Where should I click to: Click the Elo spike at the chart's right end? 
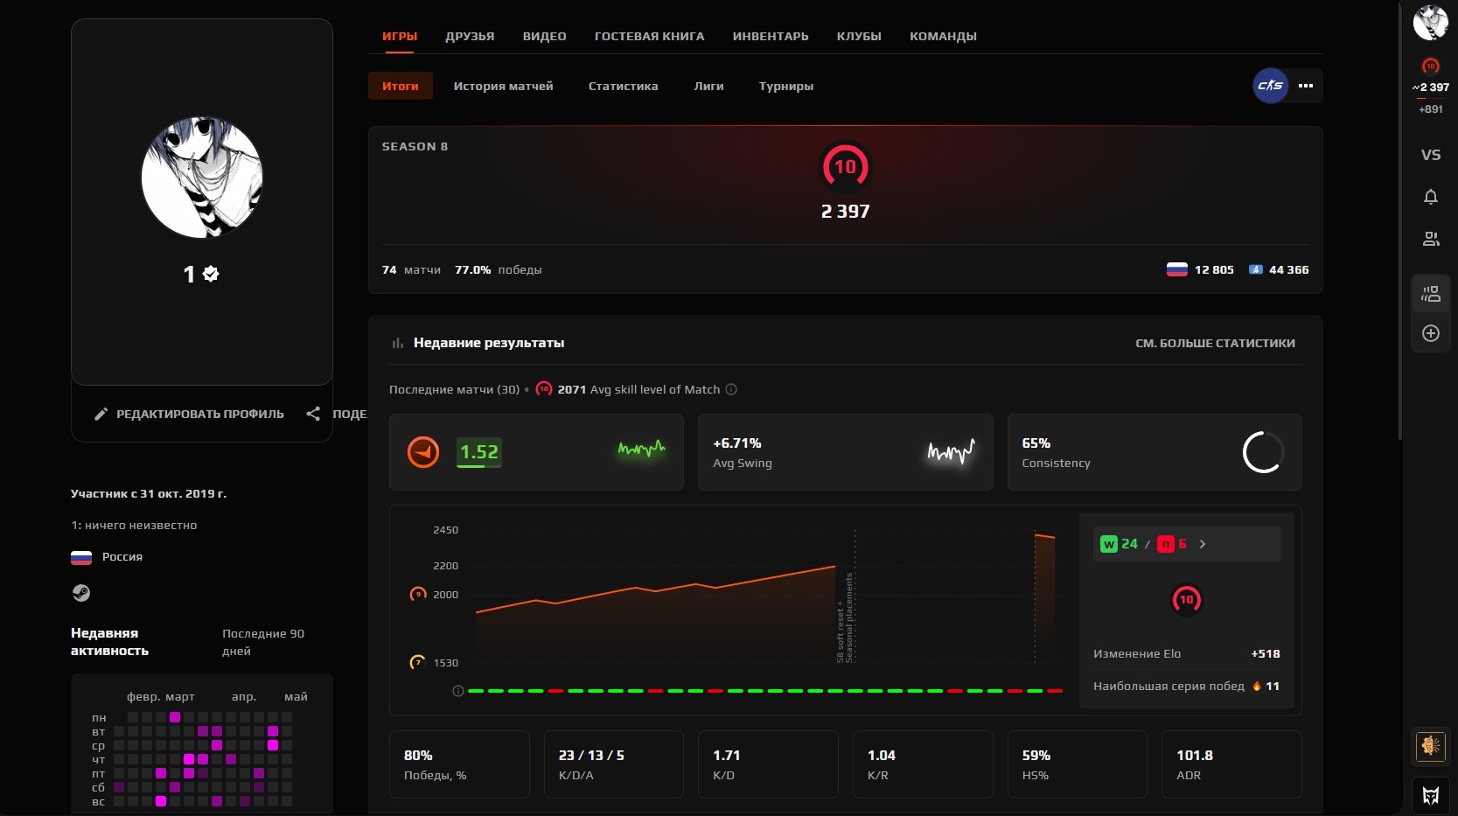(1044, 535)
